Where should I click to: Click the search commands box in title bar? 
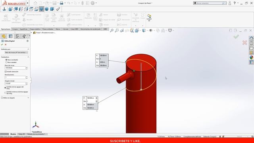[x=210, y=3]
